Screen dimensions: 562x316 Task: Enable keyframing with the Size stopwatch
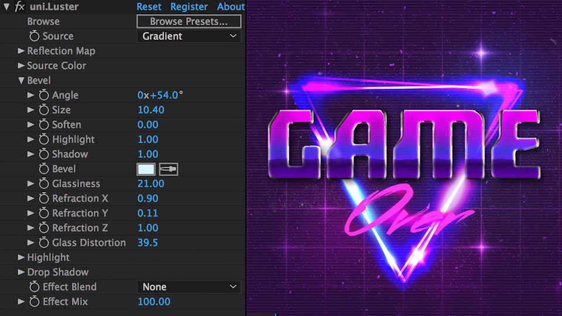44,110
